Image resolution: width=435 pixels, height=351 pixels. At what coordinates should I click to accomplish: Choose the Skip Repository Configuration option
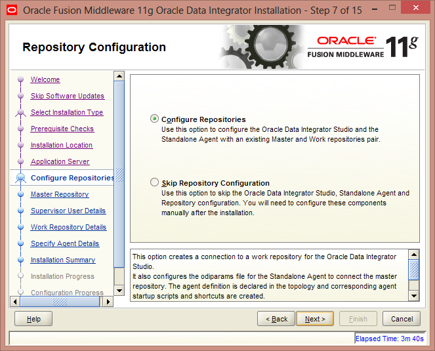tap(155, 183)
